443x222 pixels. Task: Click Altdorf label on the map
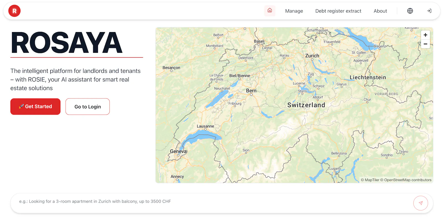(318, 97)
